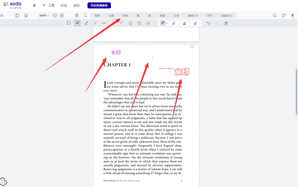Toggle the comments panel
This screenshot has height=187, width=298.
point(284,15)
